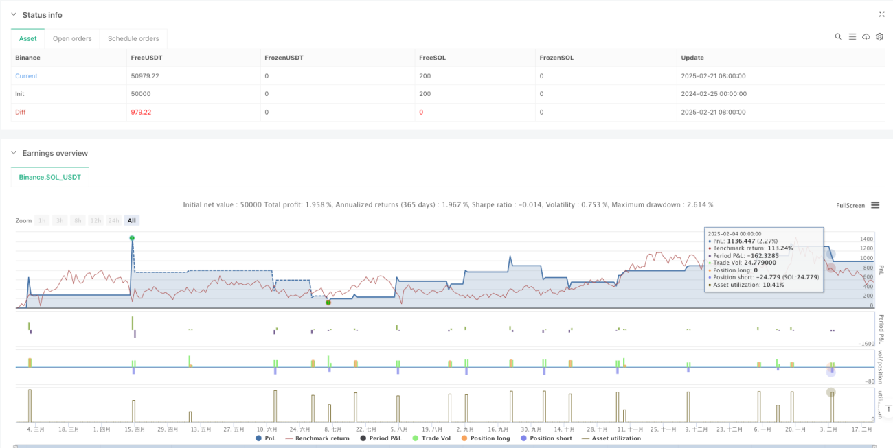Open the table settings gear icon
The height and width of the screenshot is (448, 893).
(x=879, y=37)
